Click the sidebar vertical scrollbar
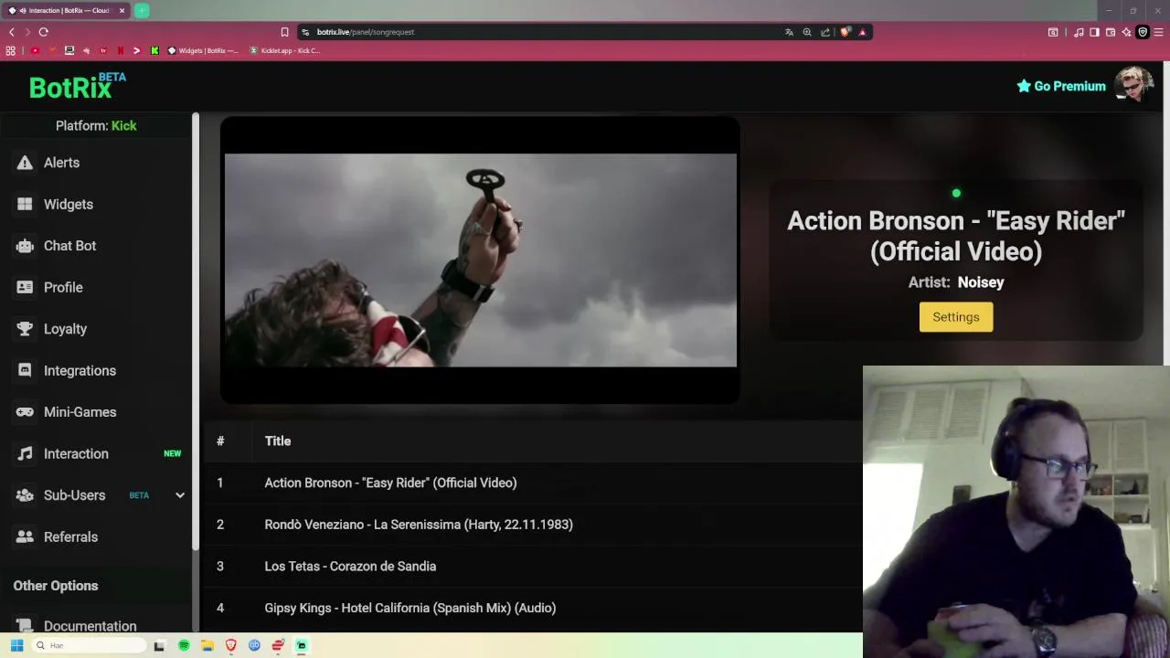This screenshot has height=658, width=1170. [x=196, y=332]
